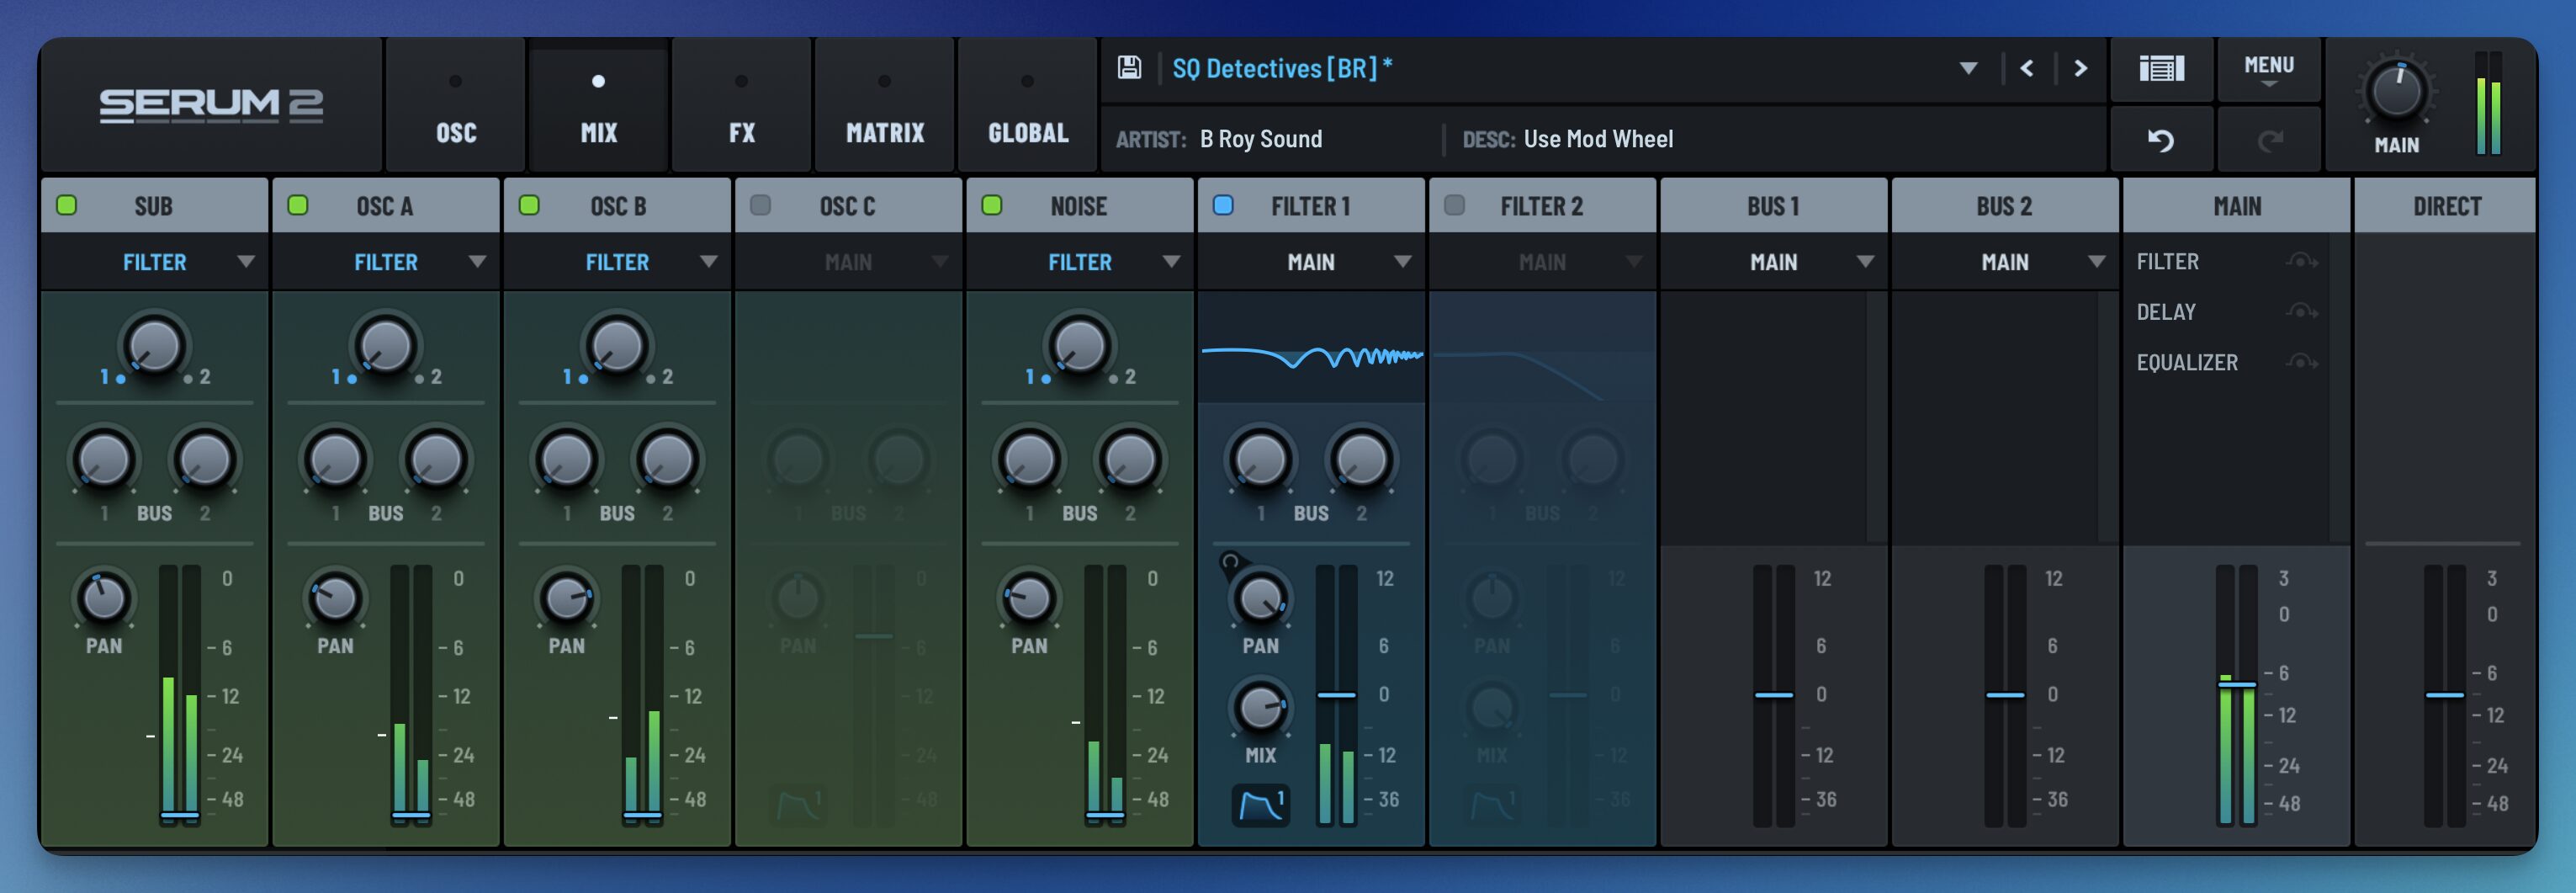Click the NOISE PAN knob
This screenshot has height=893, width=2576.
pyautogui.click(x=1029, y=598)
